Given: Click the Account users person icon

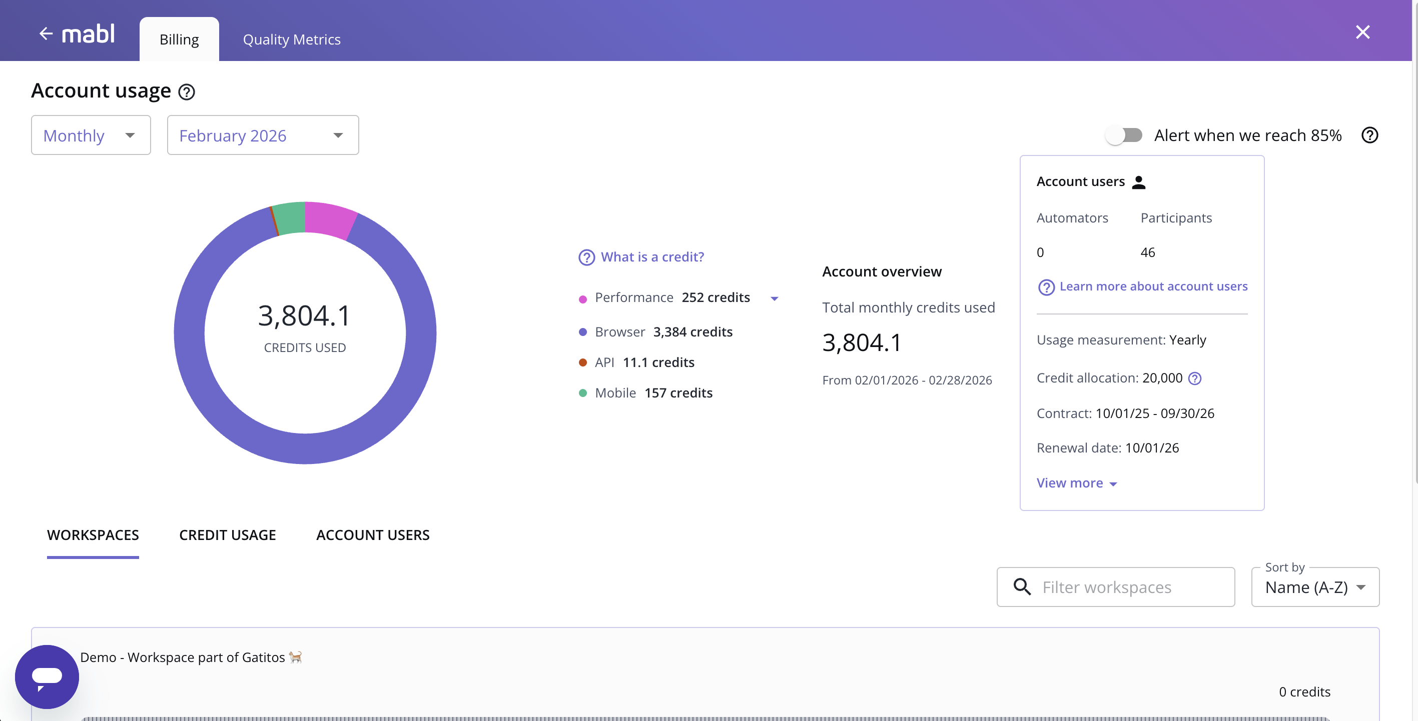Looking at the screenshot, I should 1139,182.
